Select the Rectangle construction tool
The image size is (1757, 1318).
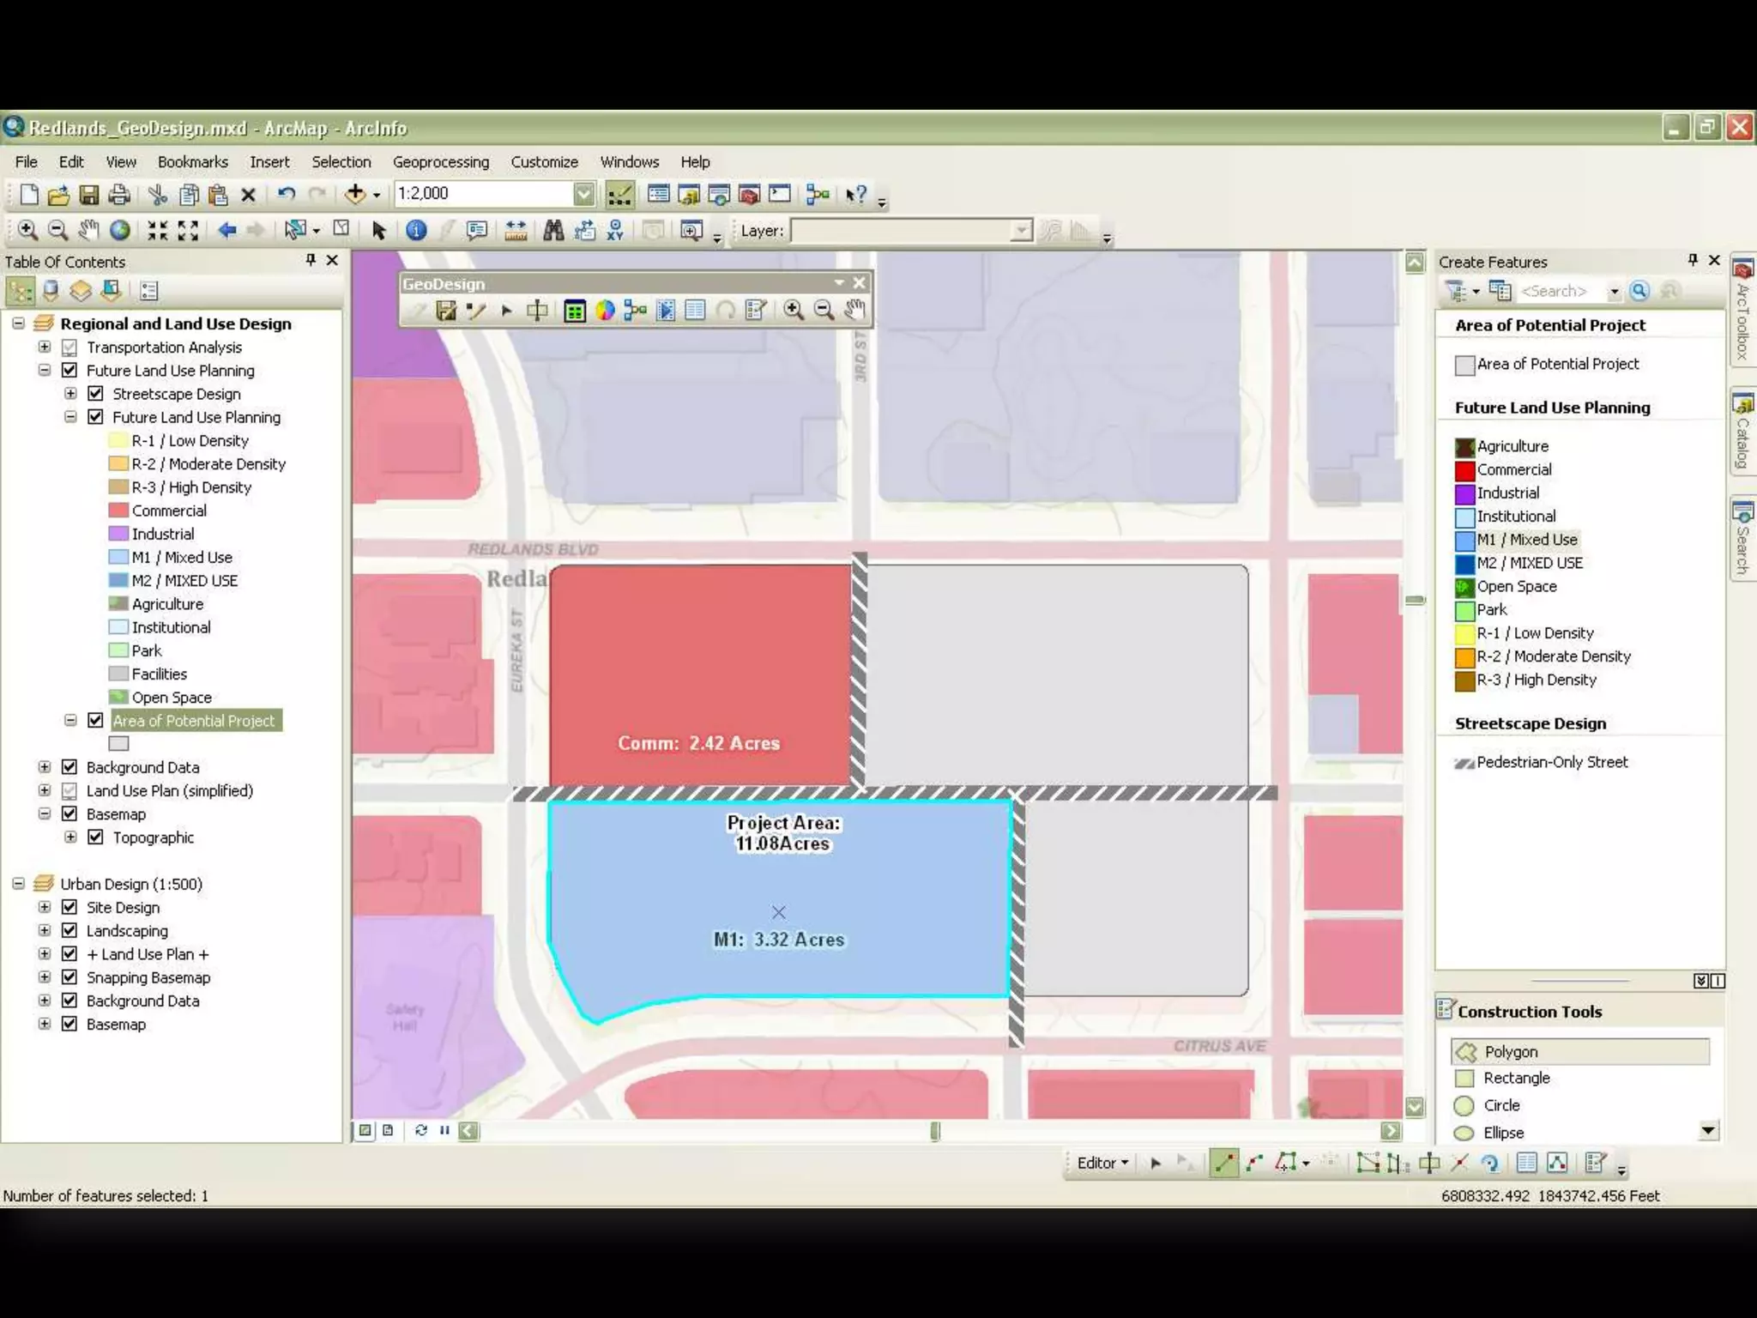[1516, 1078]
